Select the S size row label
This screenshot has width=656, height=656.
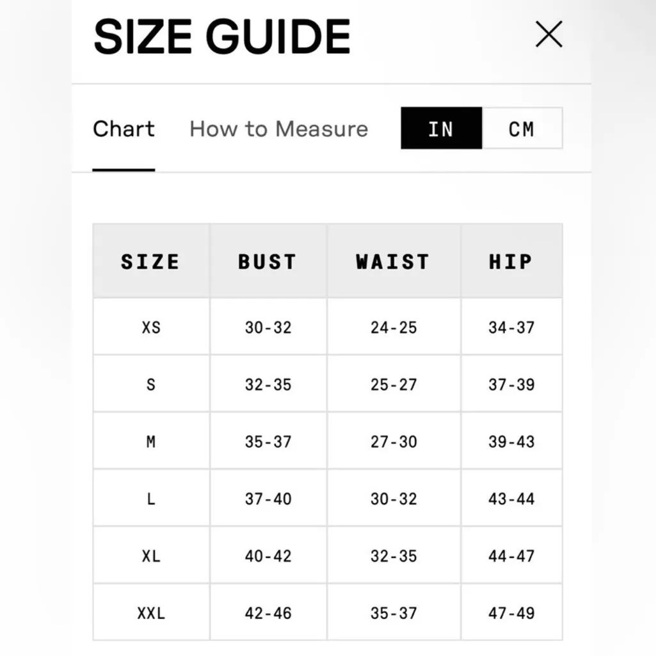coord(151,384)
